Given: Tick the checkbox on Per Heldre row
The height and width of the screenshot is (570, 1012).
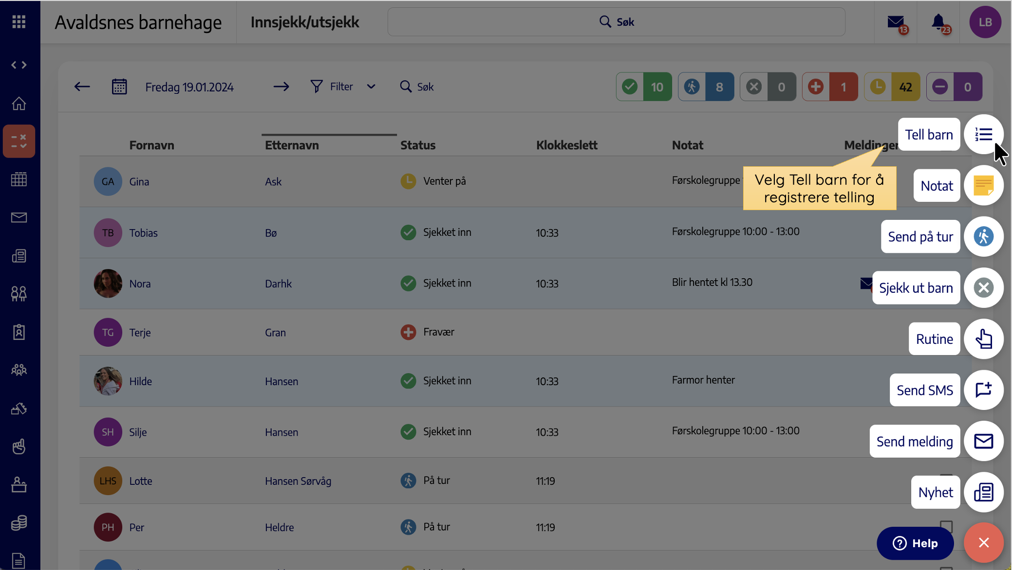Looking at the screenshot, I should point(946,526).
